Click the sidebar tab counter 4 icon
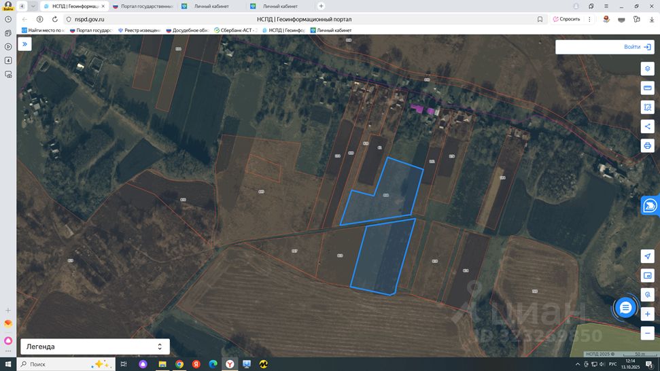Screen dimensions: 660x371 click(8, 60)
